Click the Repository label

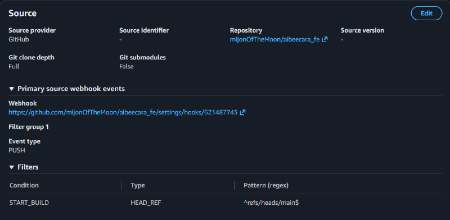(x=246, y=30)
